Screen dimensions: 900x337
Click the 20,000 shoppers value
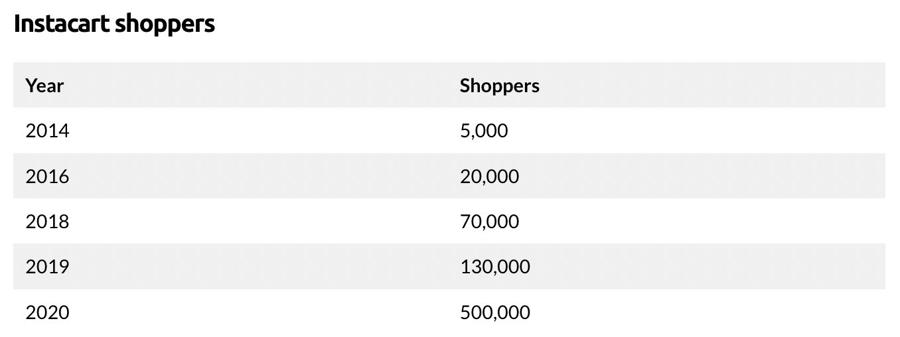point(489,176)
